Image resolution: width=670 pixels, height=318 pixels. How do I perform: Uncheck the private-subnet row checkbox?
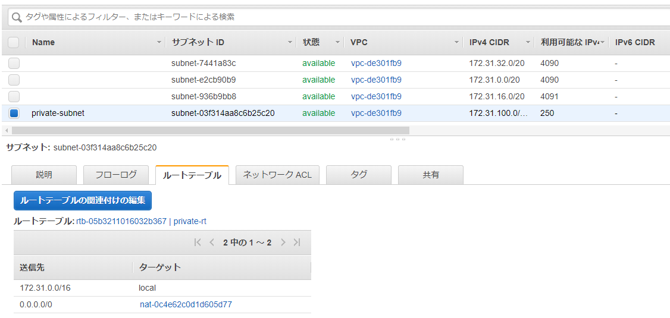click(14, 114)
